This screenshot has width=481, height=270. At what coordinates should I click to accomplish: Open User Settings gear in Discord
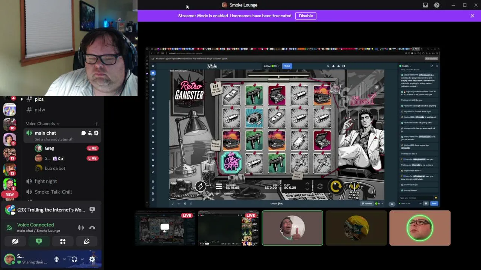(92, 259)
